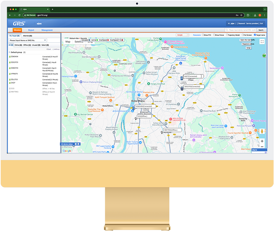The image size is (274, 231).
Task: Uncheck the Target name checkbox
Action: [x=255, y=35]
